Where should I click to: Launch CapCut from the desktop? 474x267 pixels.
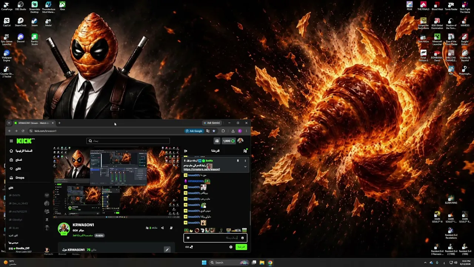coord(6,22)
